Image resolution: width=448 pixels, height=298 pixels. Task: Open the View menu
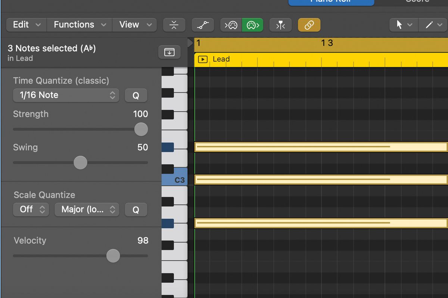click(134, 25)
